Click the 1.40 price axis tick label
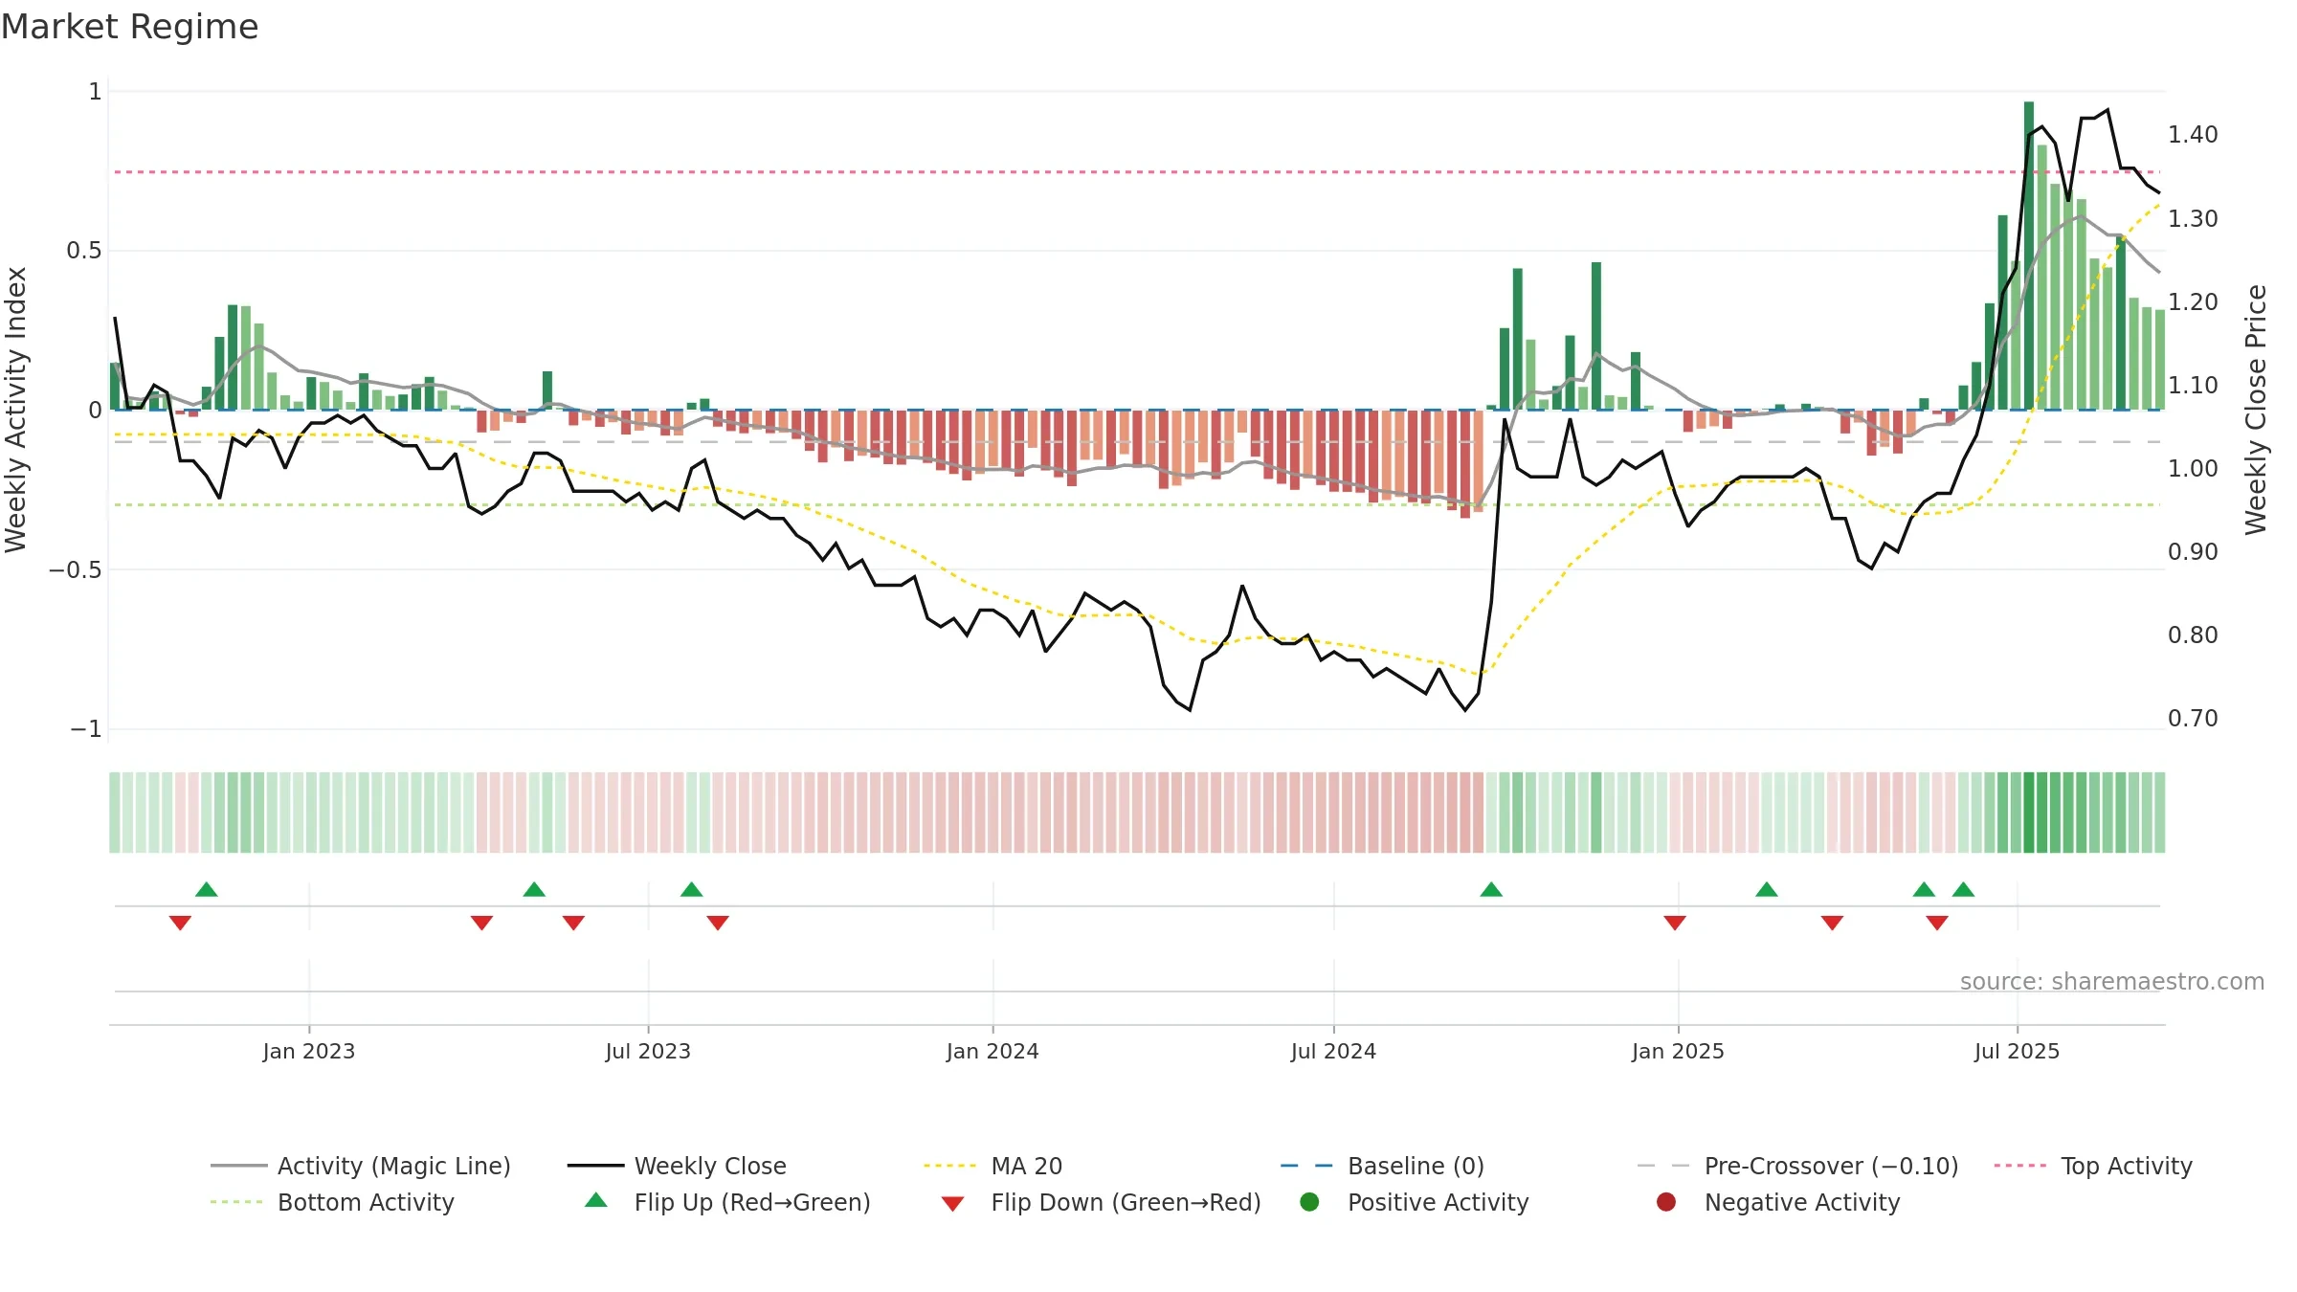The image size is (2297, 1292). (x=2193, y=135)
